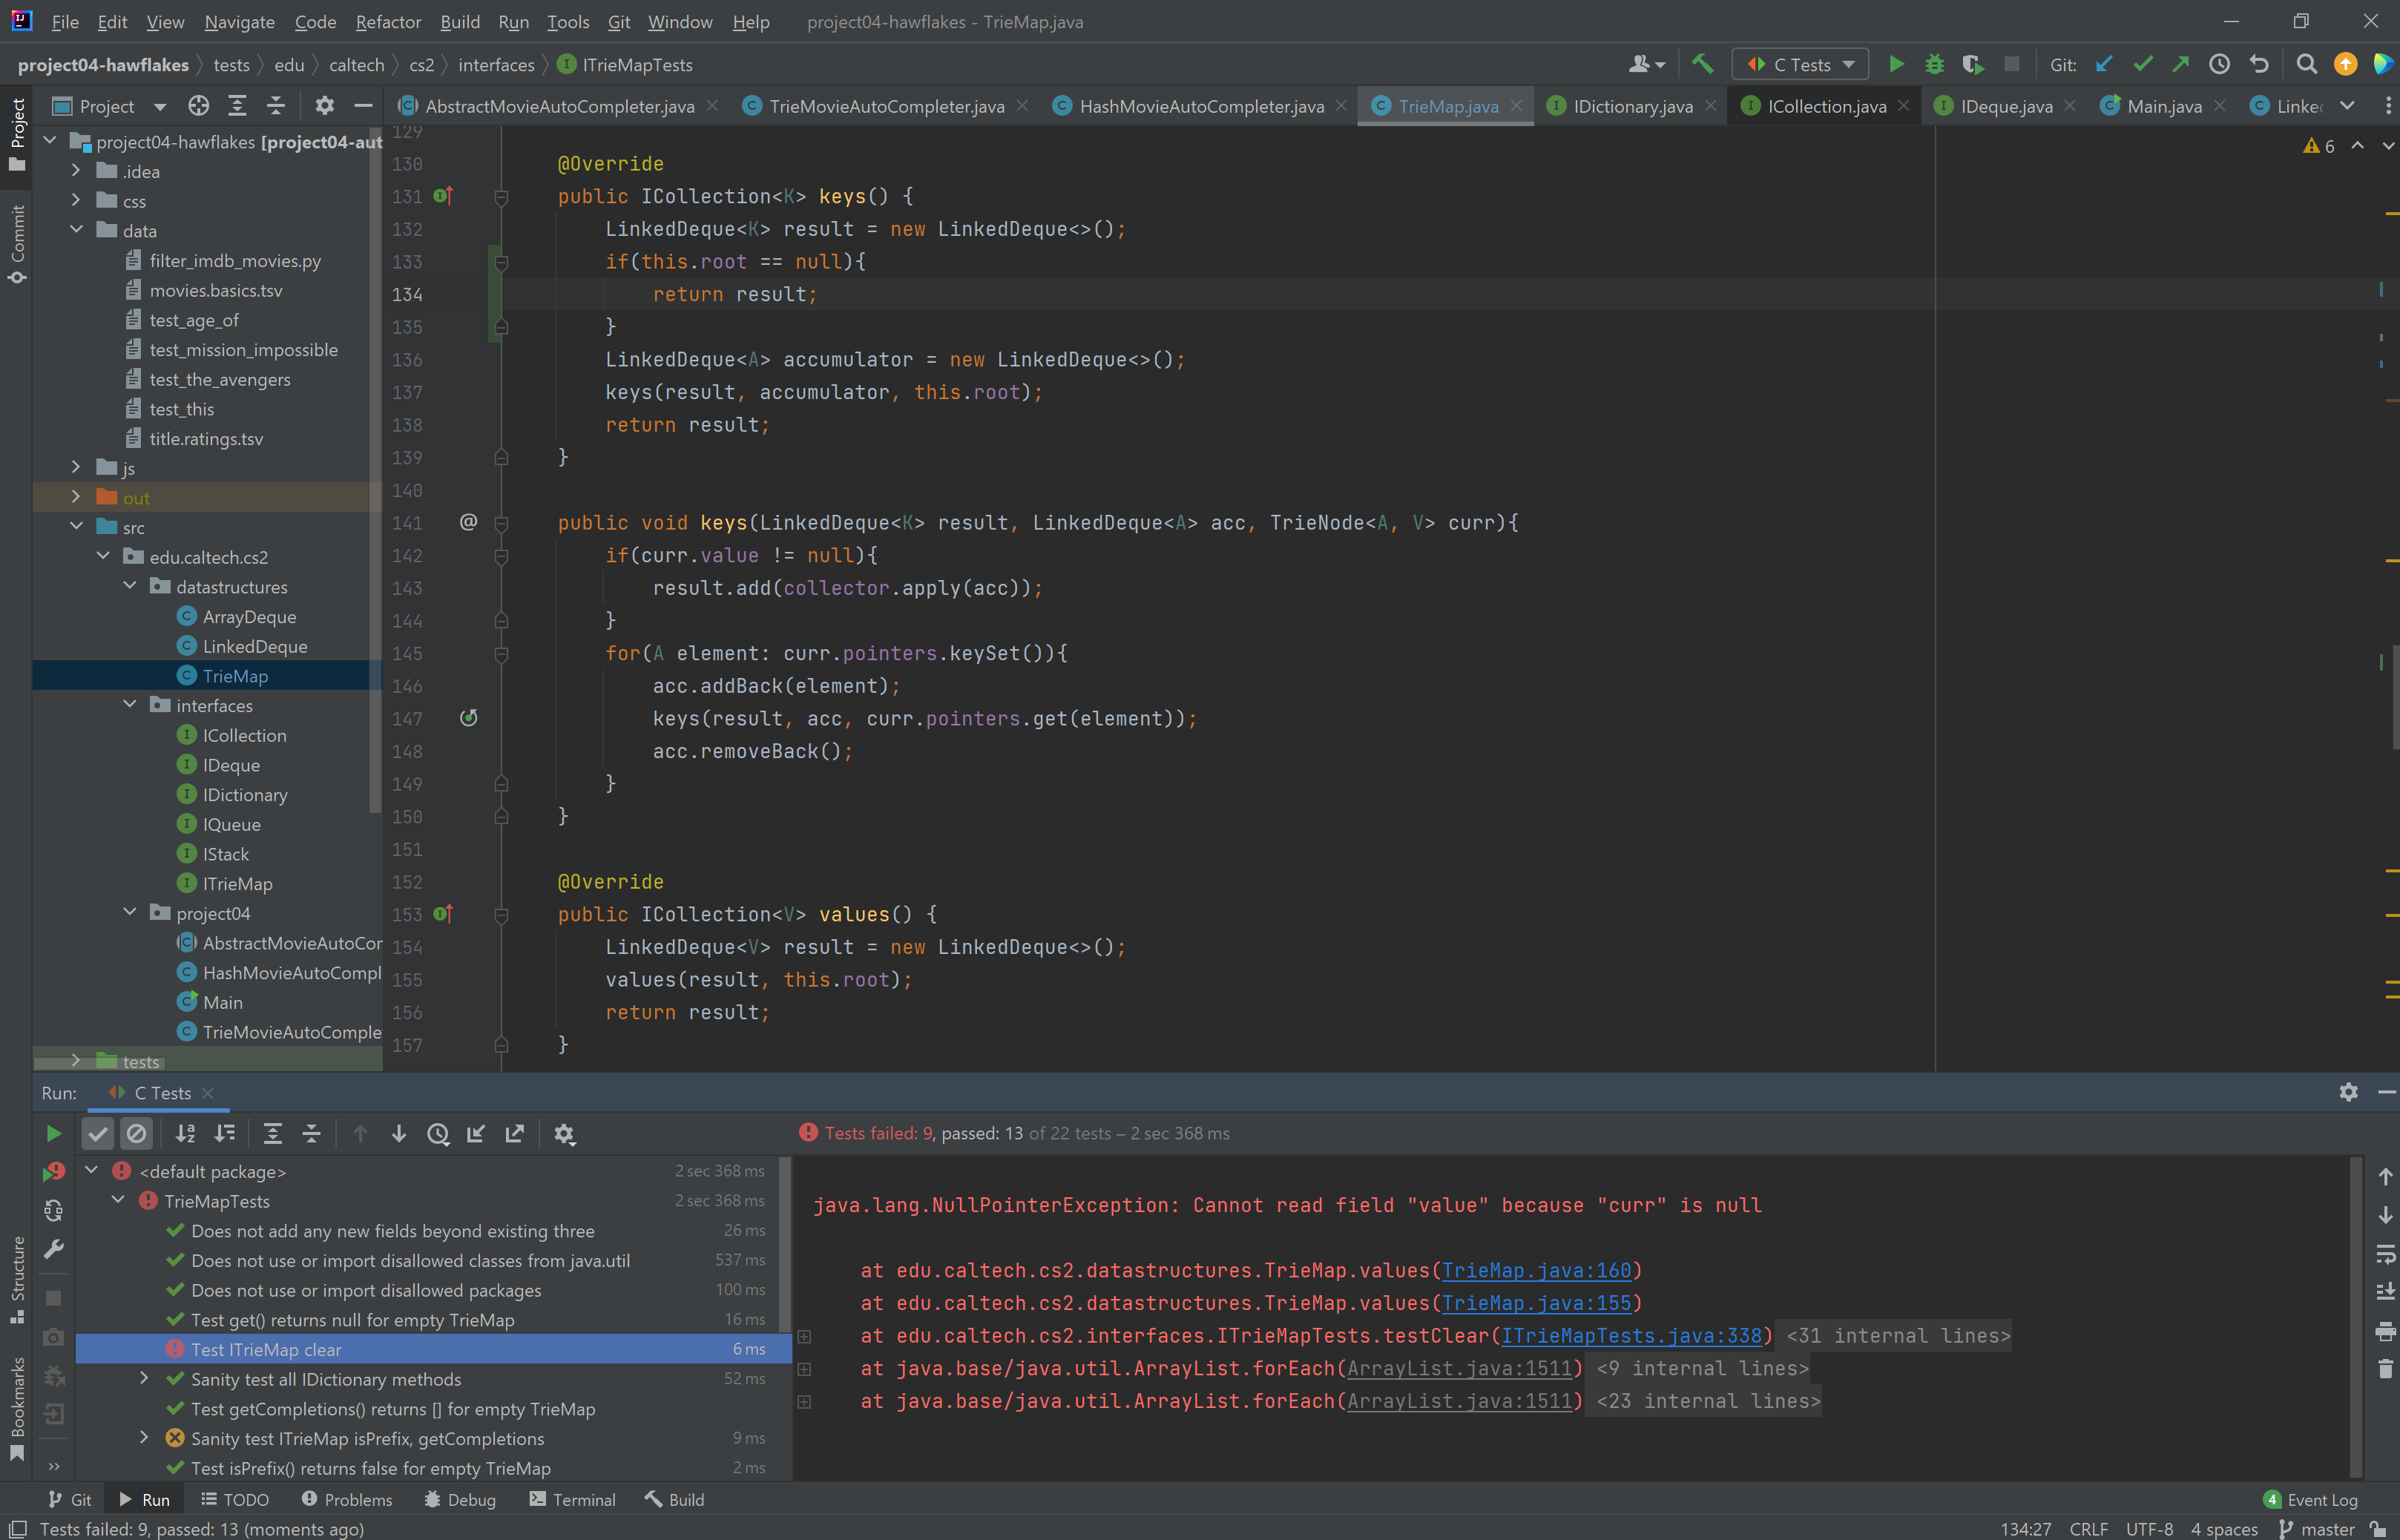Switch to the IDictionary.java tab

coord(1631,106)
